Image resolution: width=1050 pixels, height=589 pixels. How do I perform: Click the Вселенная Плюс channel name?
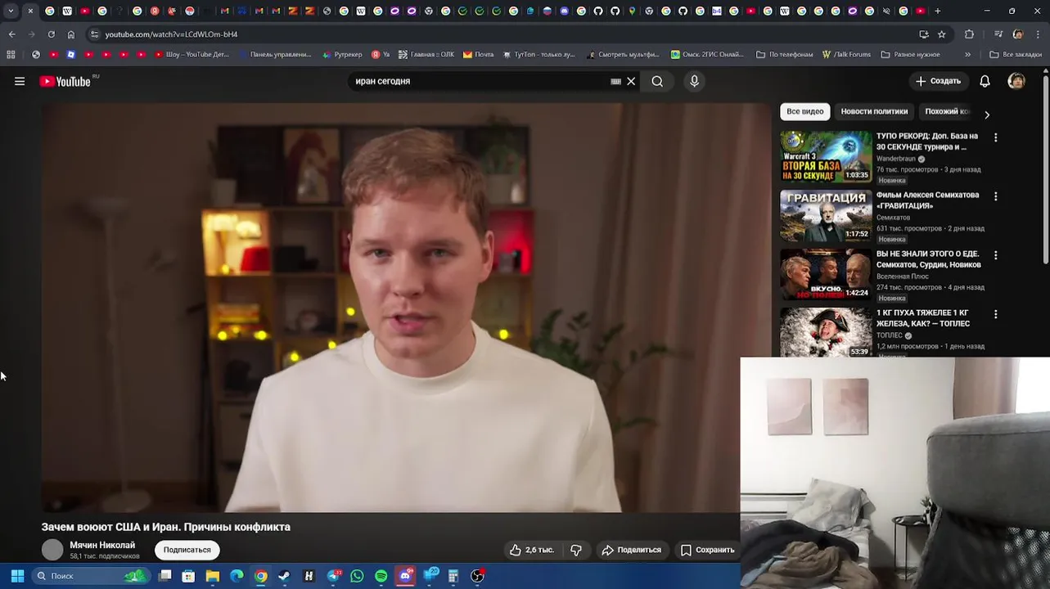click(903, 277)
